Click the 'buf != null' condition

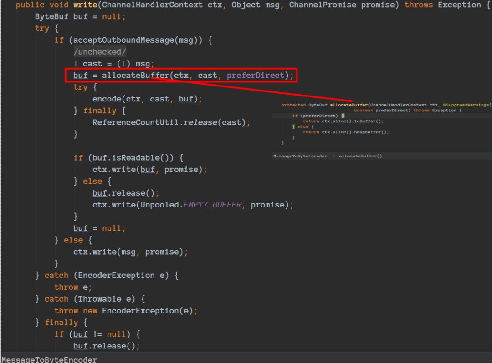[99, 334]
